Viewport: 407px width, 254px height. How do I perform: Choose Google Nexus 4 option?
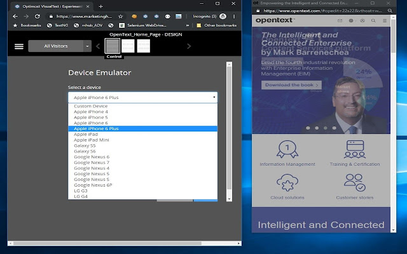(x=142, y=168)
